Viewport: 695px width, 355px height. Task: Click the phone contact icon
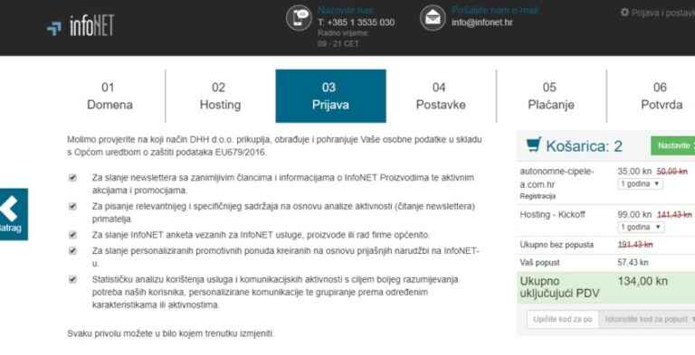pyautogui.click(x=299, y=18)
